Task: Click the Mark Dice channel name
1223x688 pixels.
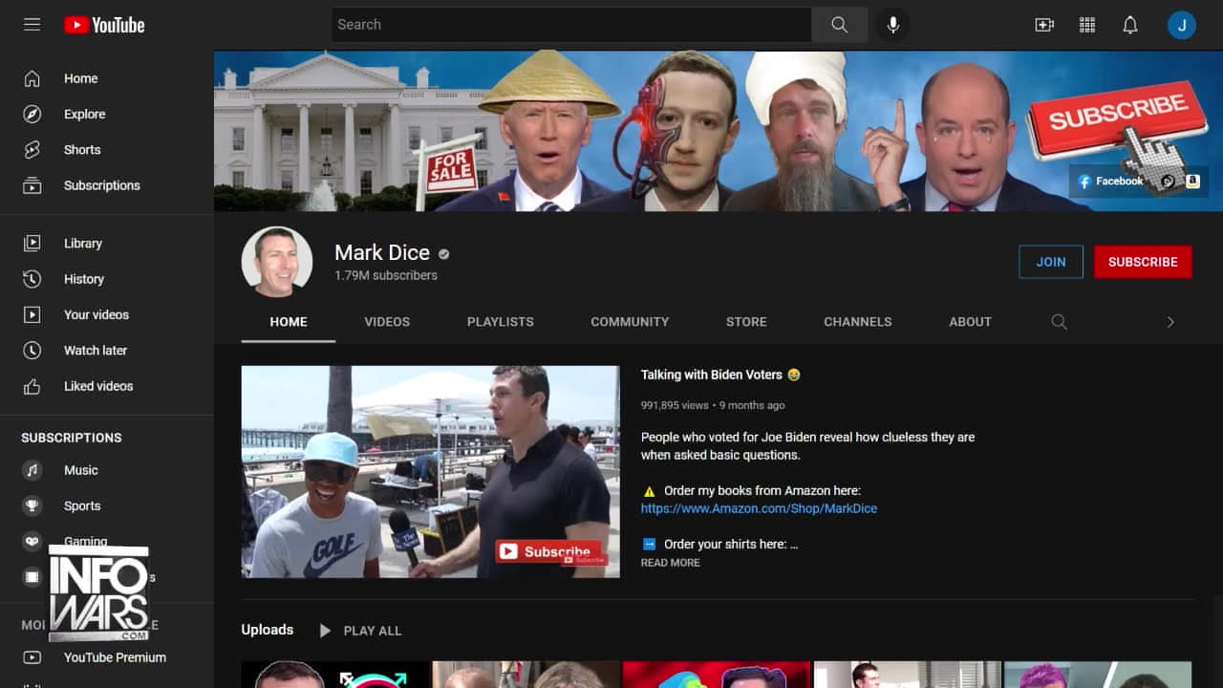Action: pyautogui.click(x=382, y=252)
